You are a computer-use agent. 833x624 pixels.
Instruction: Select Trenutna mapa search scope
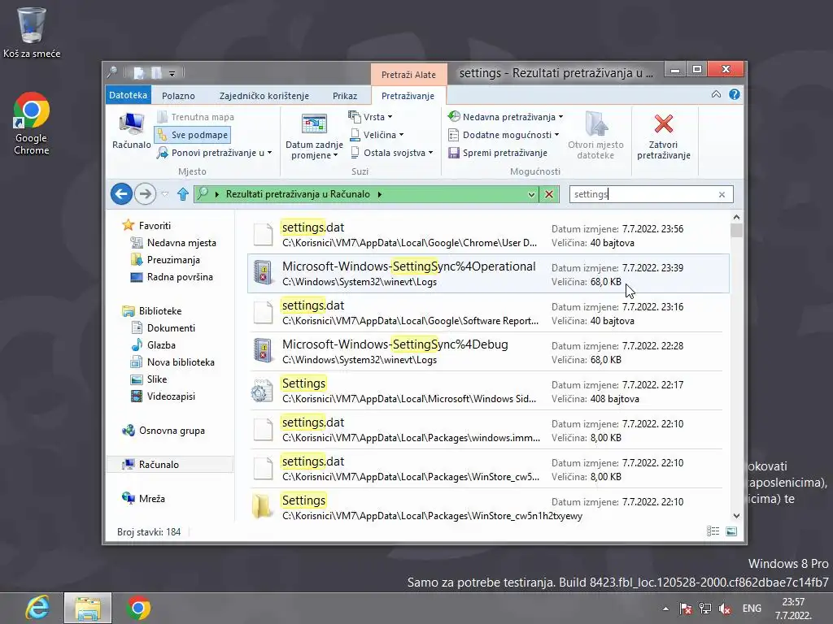(195, 117)
